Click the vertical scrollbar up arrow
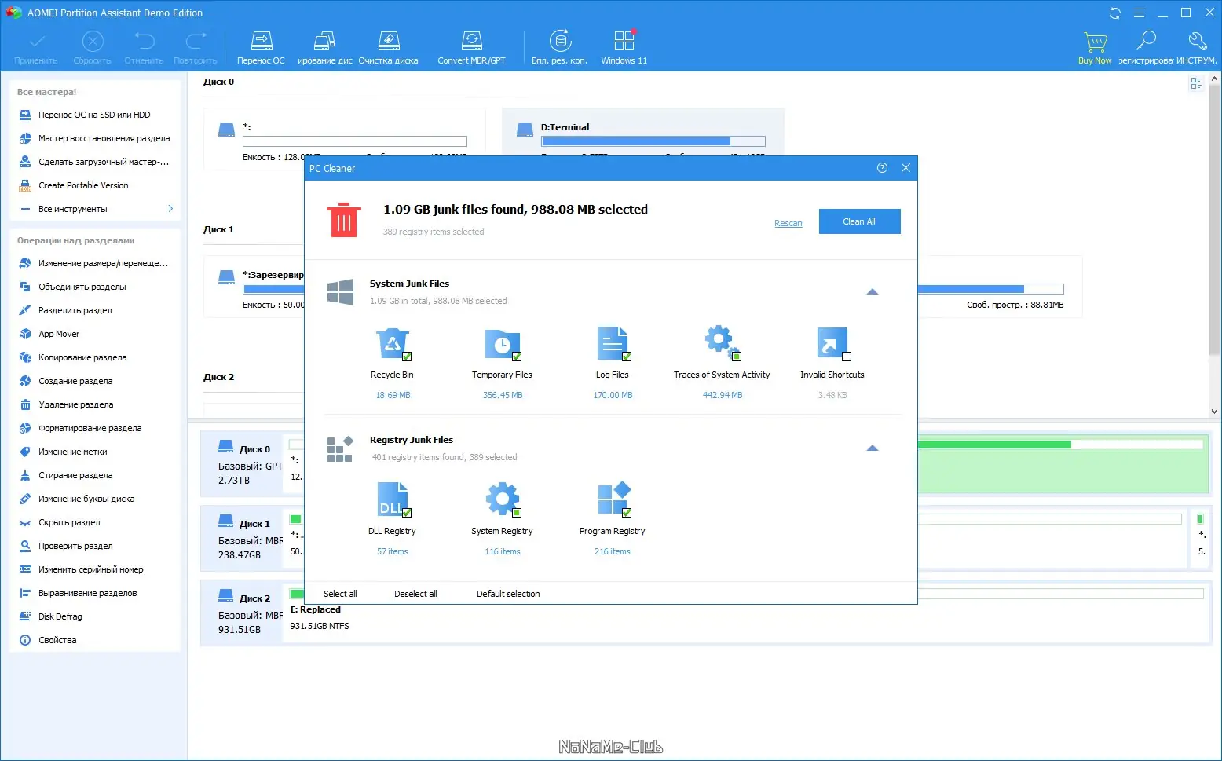The image size is (1222, 761). pos(1215,79)
